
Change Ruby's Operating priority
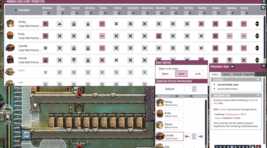(159, 36)
